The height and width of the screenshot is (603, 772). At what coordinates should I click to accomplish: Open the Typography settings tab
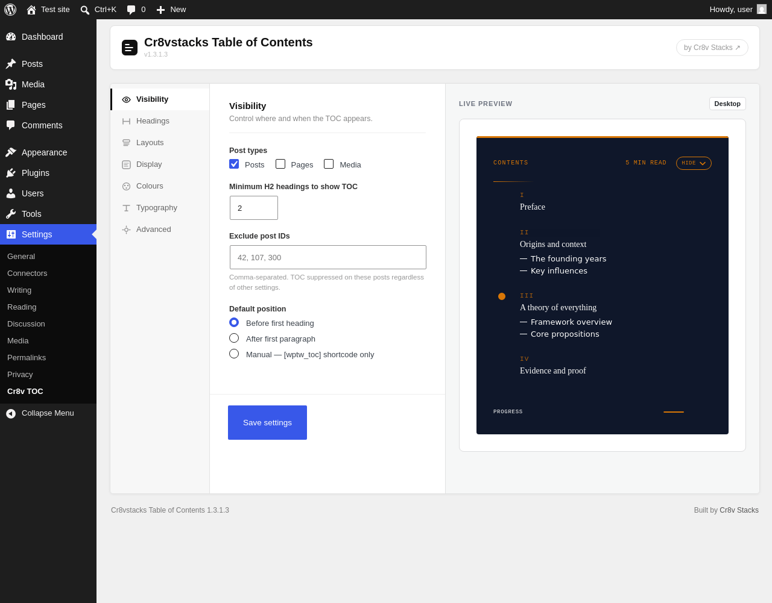point(160,208)
